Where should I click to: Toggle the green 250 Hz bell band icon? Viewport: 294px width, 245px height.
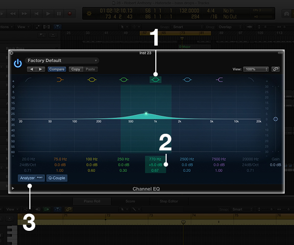(x=123, y=80)
